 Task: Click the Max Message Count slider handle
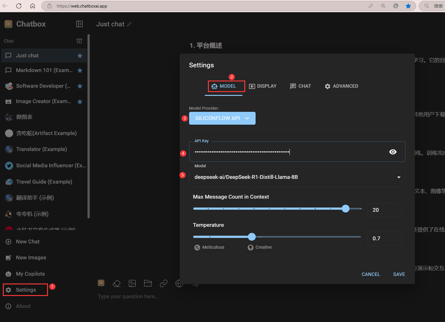click(346, 209)
